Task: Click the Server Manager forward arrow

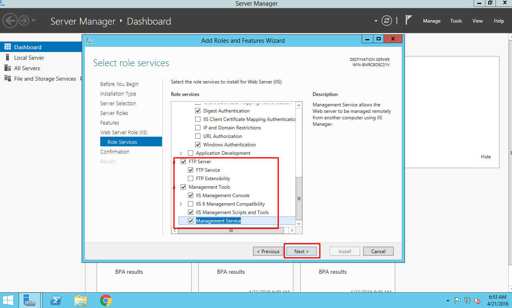Action: tap(24, 21)
